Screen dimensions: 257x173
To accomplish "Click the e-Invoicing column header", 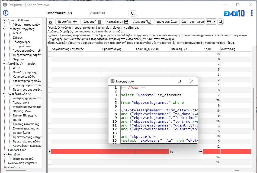I will [x=236, y=49].
